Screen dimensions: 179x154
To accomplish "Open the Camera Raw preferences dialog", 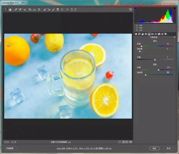I will pyautogui.click(x=67, y=9).
